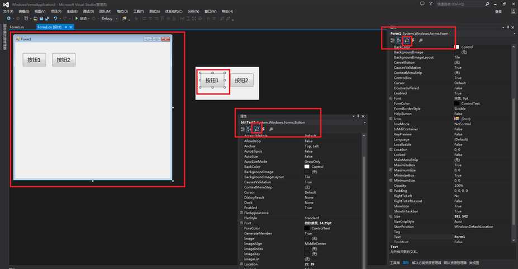Open the 工具(T) menu

coord(139,12)
